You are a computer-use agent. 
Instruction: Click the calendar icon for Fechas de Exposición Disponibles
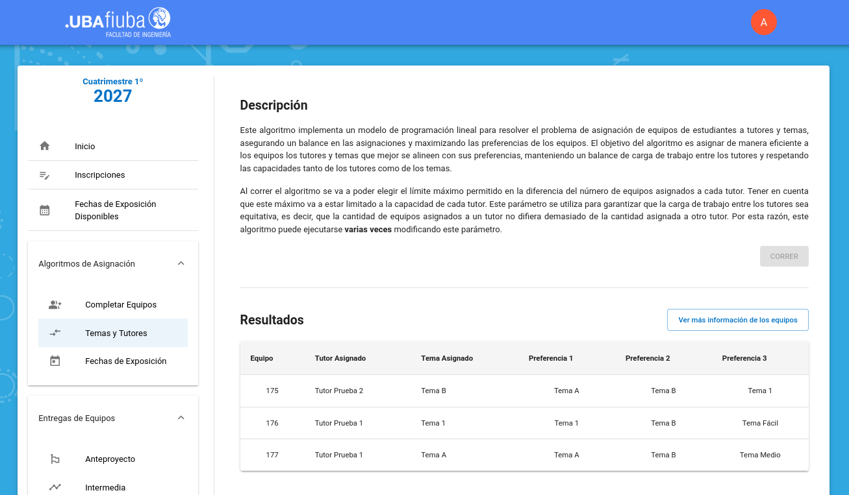[x=45, y=210]
